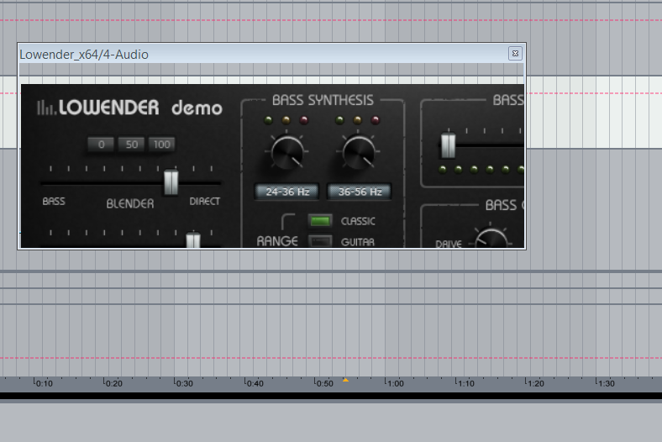
Task: Select the 36-56 Hz range display
Action: (360, 192)
